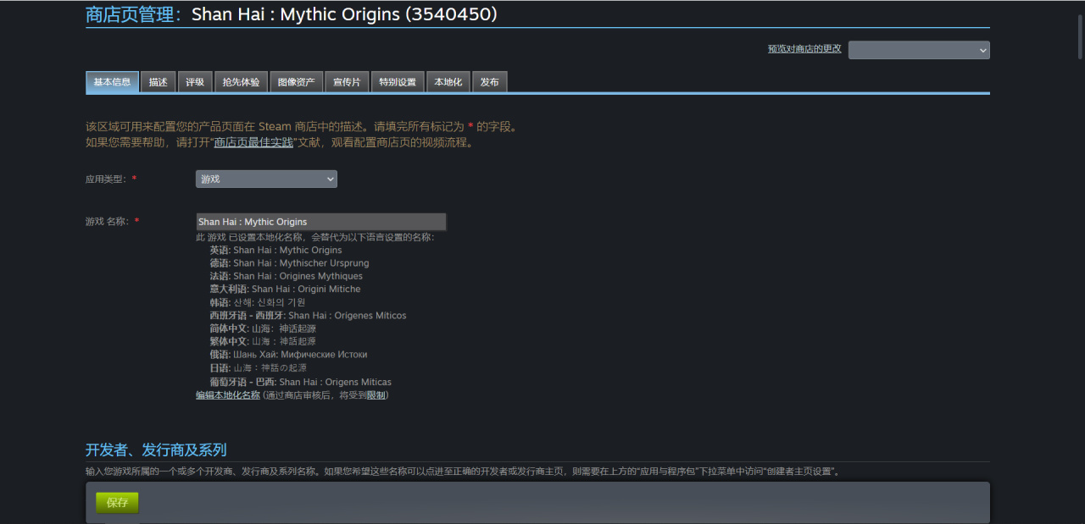Click the Traditional Chinese name '山海：神話起源'
This screenshot has width=1085, height=524.
[284, 342]
